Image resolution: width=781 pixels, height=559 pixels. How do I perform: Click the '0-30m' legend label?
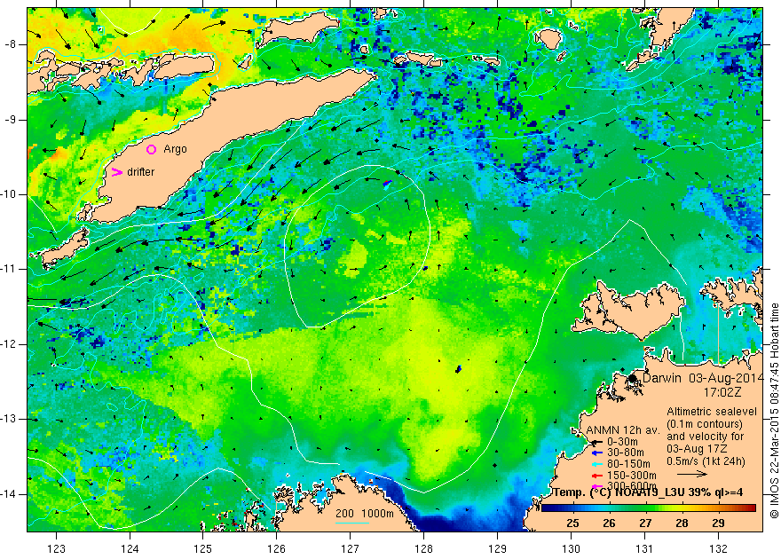[623, 442]
